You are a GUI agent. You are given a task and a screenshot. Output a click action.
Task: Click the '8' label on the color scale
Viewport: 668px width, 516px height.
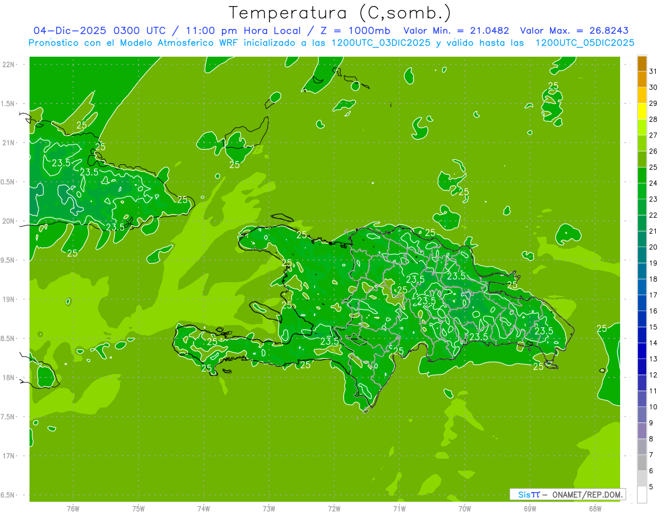click(x=651, y=439)
